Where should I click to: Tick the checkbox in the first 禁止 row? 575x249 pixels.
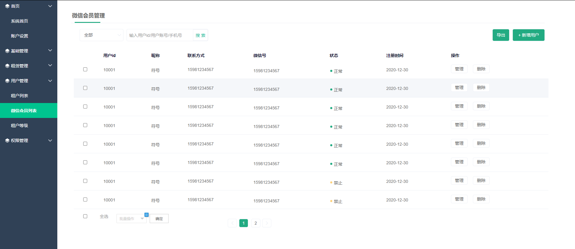coord(85,181)
